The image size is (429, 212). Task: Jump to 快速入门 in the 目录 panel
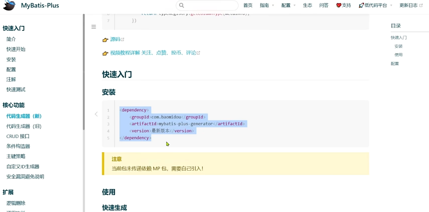pos(399,38)
